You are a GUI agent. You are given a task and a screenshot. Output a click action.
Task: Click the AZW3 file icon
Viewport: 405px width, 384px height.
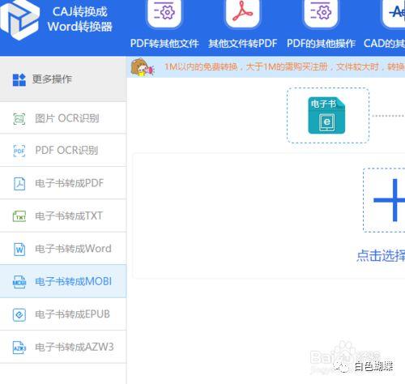(19, 348)
